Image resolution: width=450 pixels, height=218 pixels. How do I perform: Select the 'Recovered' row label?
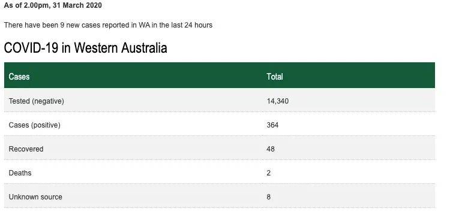[x=26, y=149]
